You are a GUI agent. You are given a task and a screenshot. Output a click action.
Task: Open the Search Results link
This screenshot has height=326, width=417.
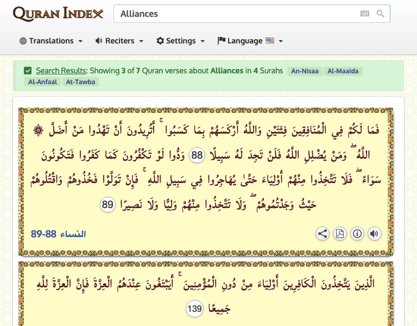[61, 71]
